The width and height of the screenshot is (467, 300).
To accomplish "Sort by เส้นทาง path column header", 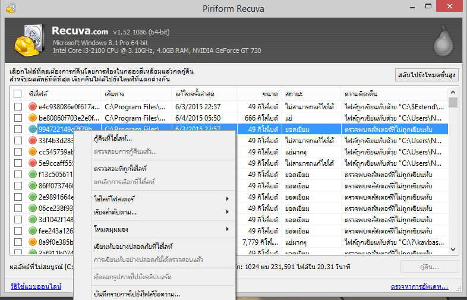I will pyautogui.click(x=137, y=94).
